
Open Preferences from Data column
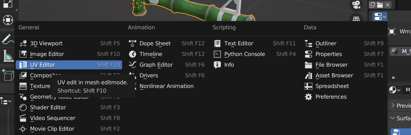[331, 97]
